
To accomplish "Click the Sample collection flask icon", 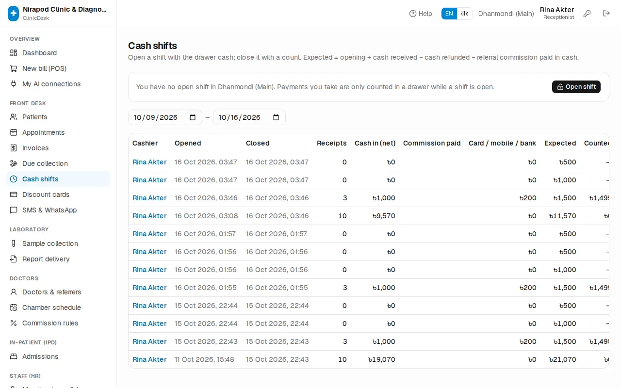I will point(14,243).
